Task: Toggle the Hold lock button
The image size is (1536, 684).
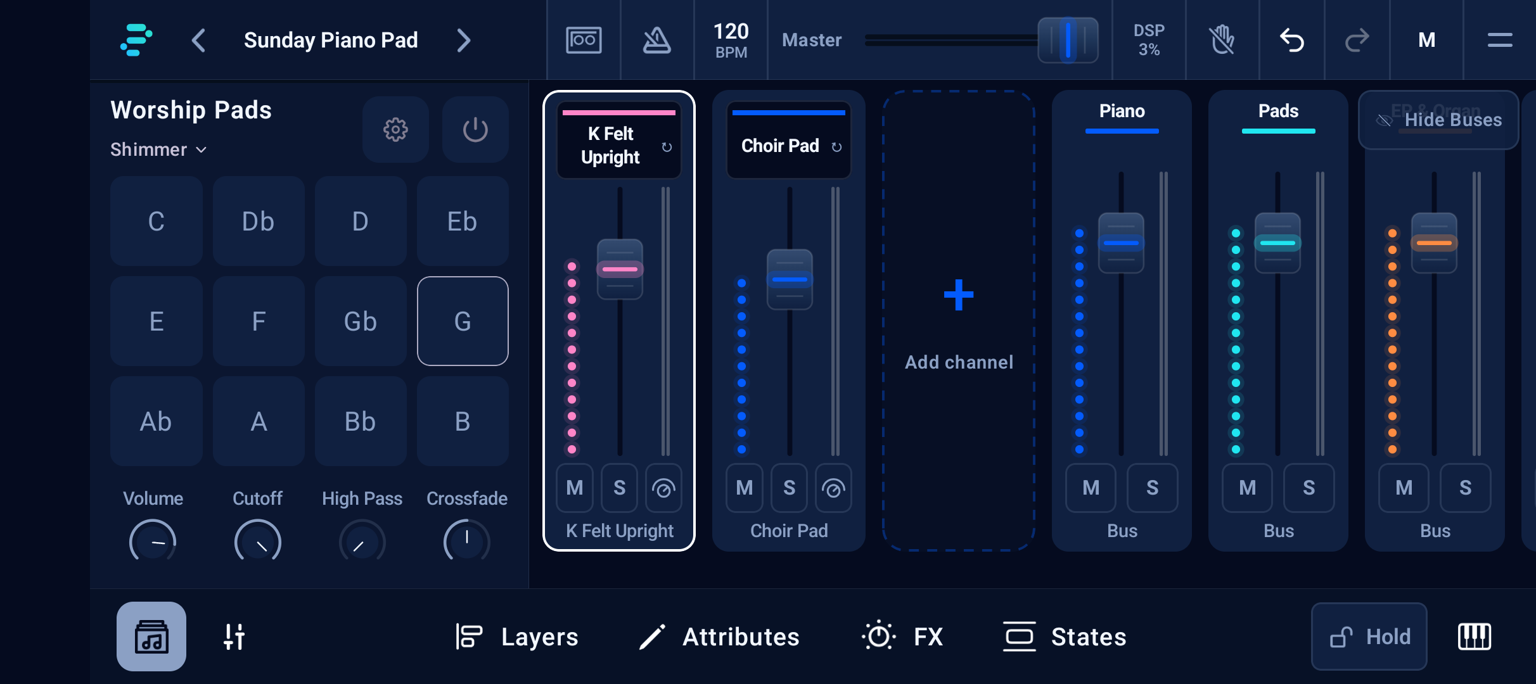Action: [1369, 636]
